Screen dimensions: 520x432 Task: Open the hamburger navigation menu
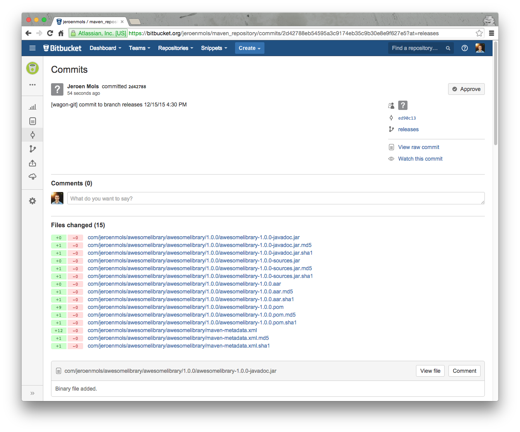pyautogui.click(x=32, y=48)
